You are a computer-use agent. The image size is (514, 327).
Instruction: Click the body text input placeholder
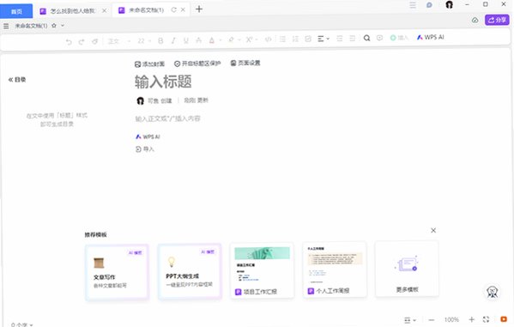[x=168, y=118]
